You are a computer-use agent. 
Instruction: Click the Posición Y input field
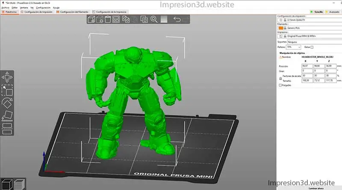pos(319,66)
